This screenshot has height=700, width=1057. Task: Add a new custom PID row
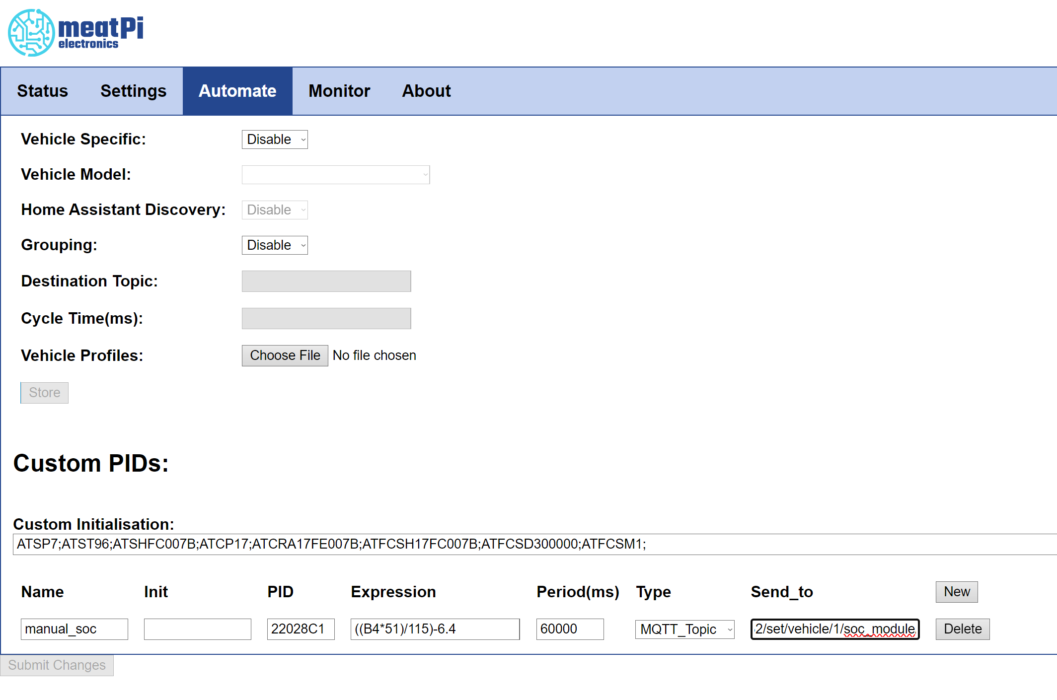click(956, 592)
